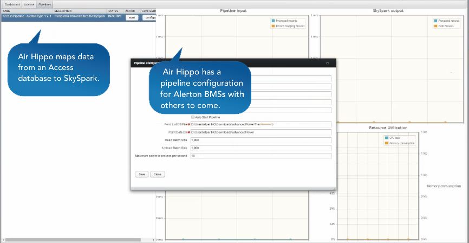Select the Pipelines tab
The height and width of the screenshot is (243, 469).
pyautogui.click(x=44, y=4)
